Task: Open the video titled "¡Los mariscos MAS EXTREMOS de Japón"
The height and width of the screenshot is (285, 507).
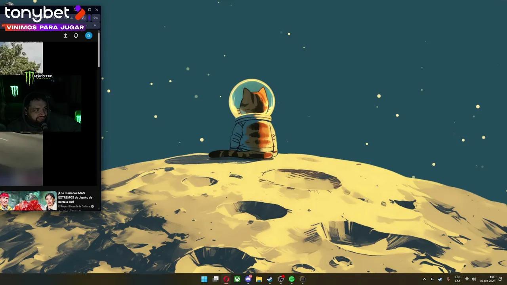Action: click(x=75, y=197)
